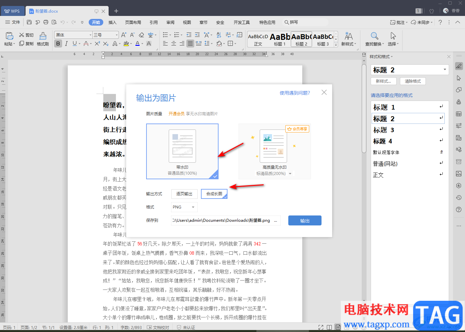465x332 pixels.
Task: Switch to Page Layout (页面布局) tab
Action: pyautogui.click(x=133, y=22)
